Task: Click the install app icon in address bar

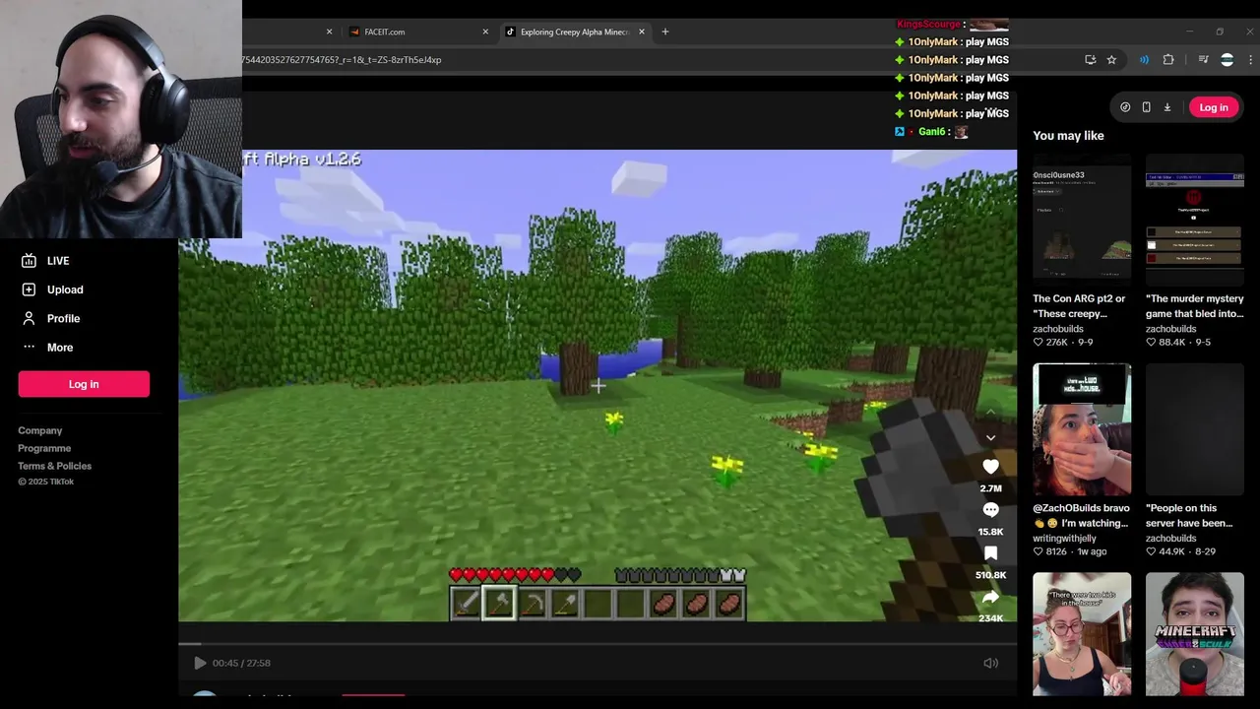Action: tap(1090, 60)
